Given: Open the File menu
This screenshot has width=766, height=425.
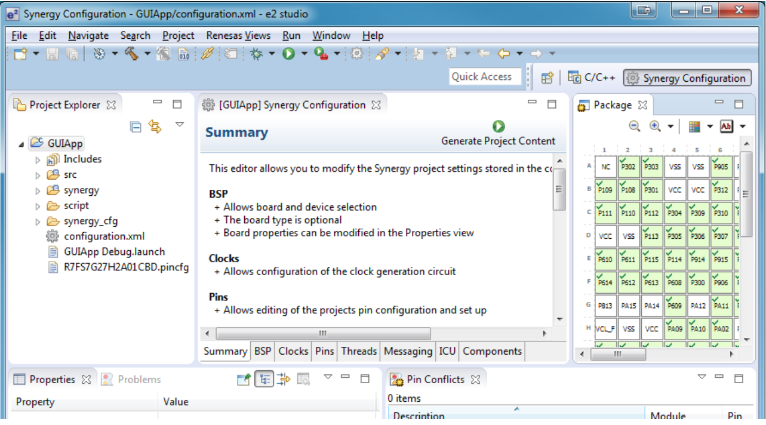Looking at the screenshot, I should [19, 35].
